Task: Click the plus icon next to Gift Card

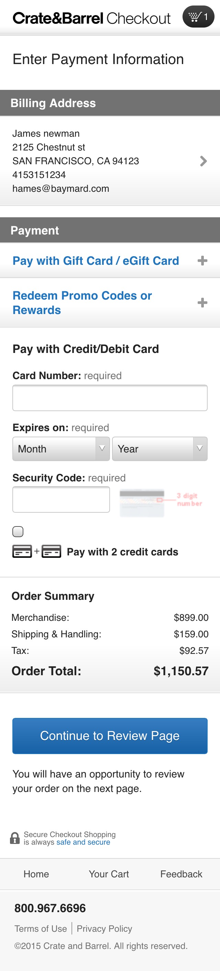Action: [203, 260]
